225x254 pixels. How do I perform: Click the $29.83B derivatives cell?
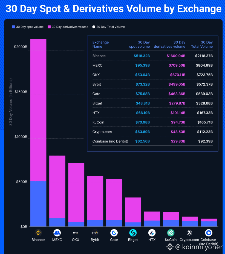click(178, 141)
